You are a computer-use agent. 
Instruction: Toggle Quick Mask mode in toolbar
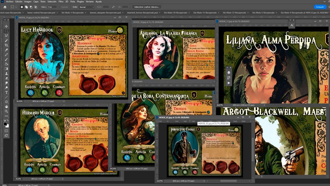tap(6, 131)
